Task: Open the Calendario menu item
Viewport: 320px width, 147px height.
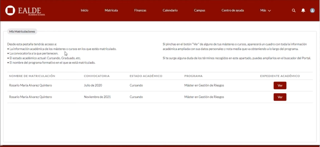Action: pos(170,10)
